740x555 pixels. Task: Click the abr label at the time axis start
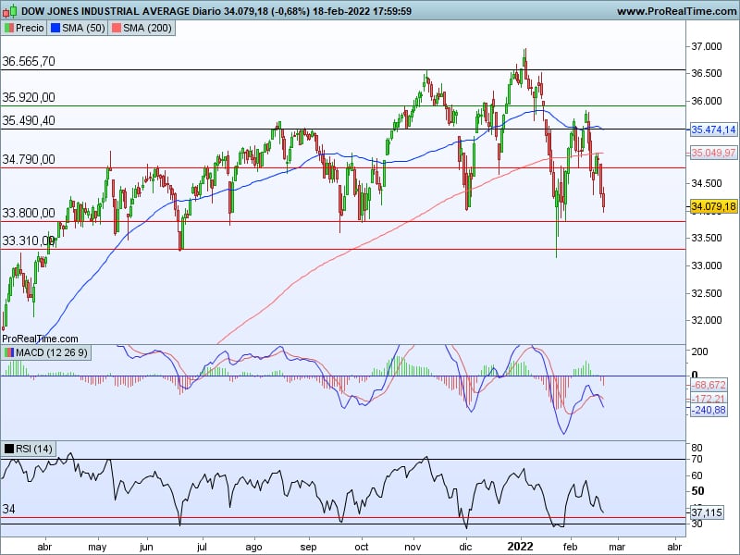pos(44,547)
